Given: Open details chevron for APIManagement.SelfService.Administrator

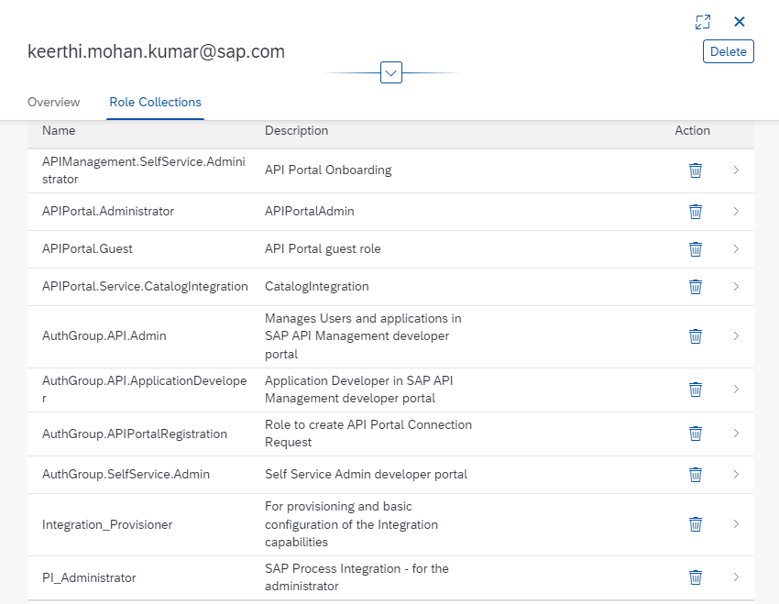Looking at the screenshot, I should click(736, 170).
